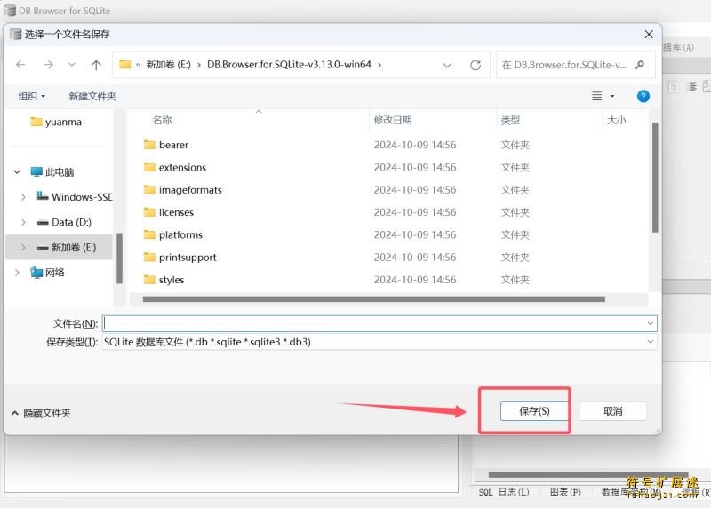
Task: Collapse folders via 隐藏文件夹
Action: (x=41, y=413)
